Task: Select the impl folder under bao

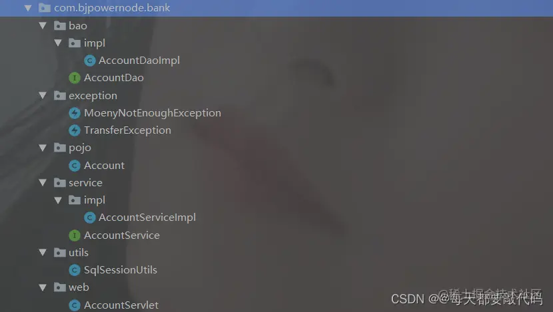Action: [94, 43]
